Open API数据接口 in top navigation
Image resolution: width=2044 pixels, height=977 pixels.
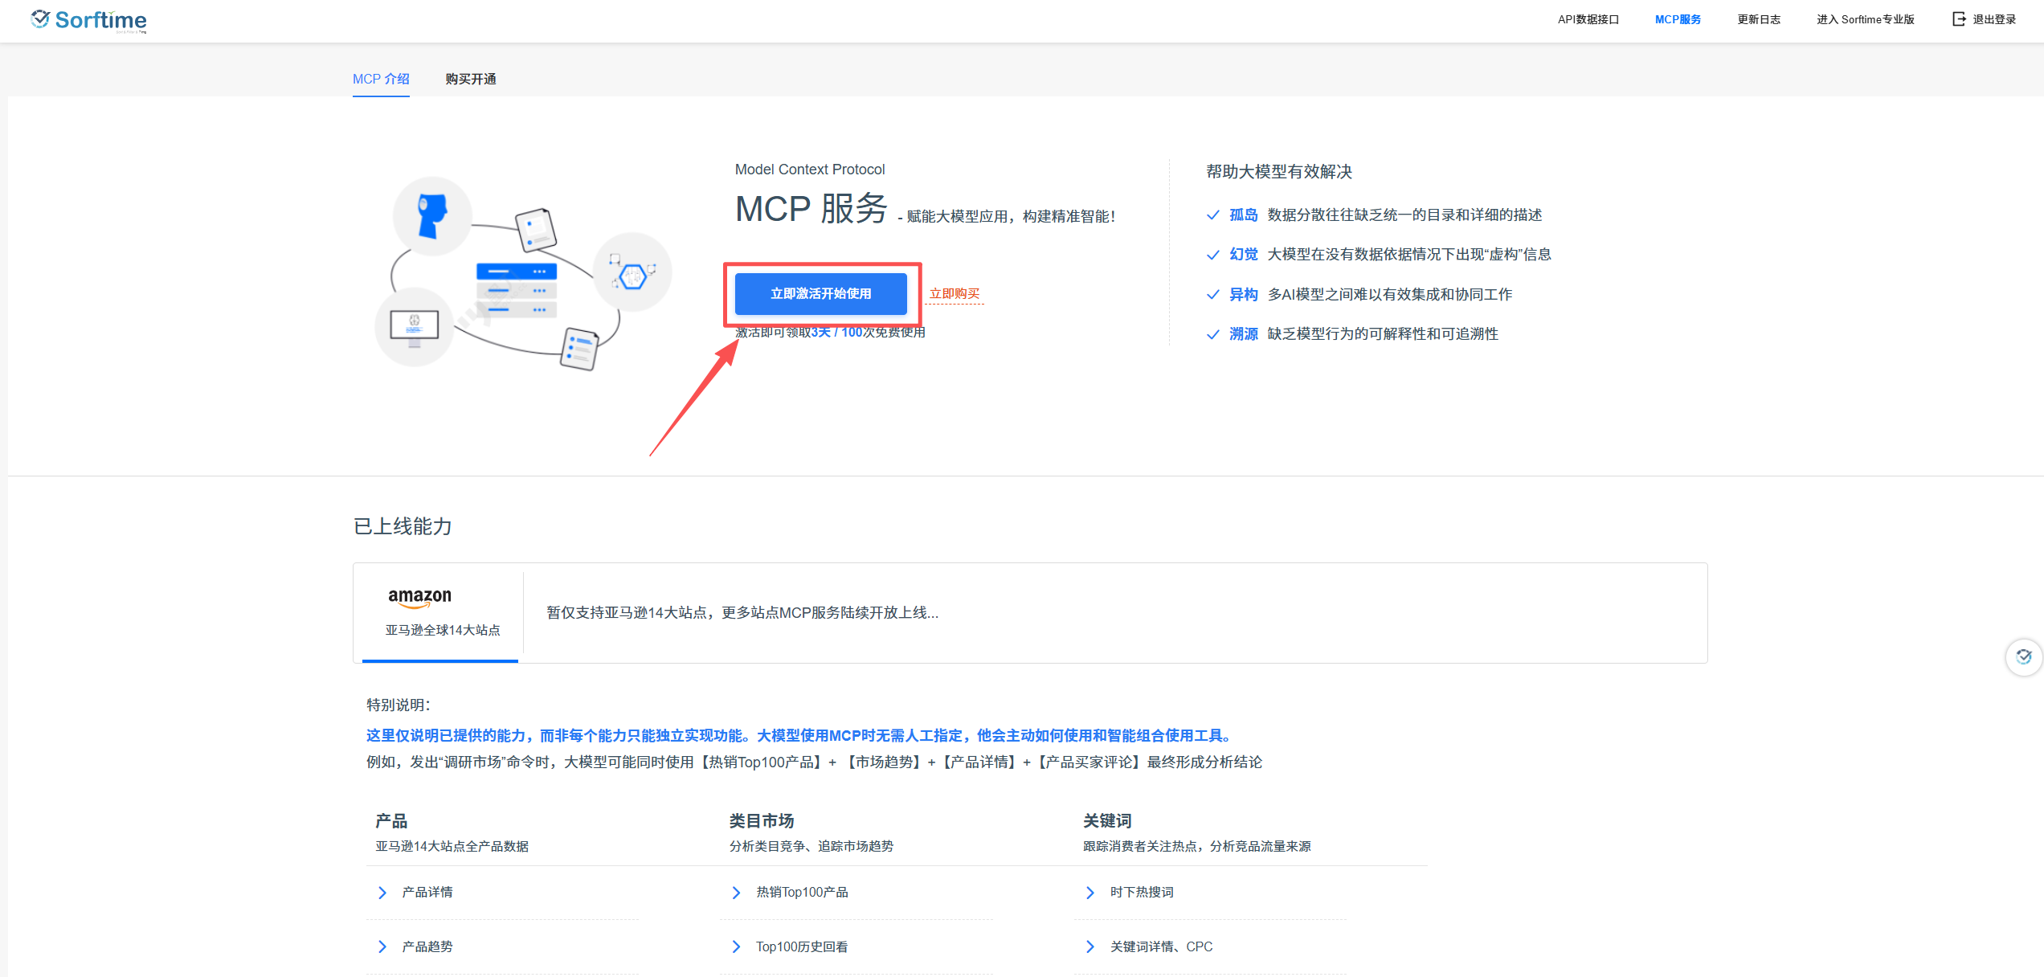tap(1588, 19)
